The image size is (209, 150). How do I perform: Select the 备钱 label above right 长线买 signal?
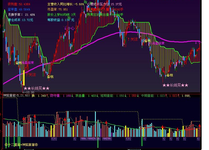click(x=170, y=75)
